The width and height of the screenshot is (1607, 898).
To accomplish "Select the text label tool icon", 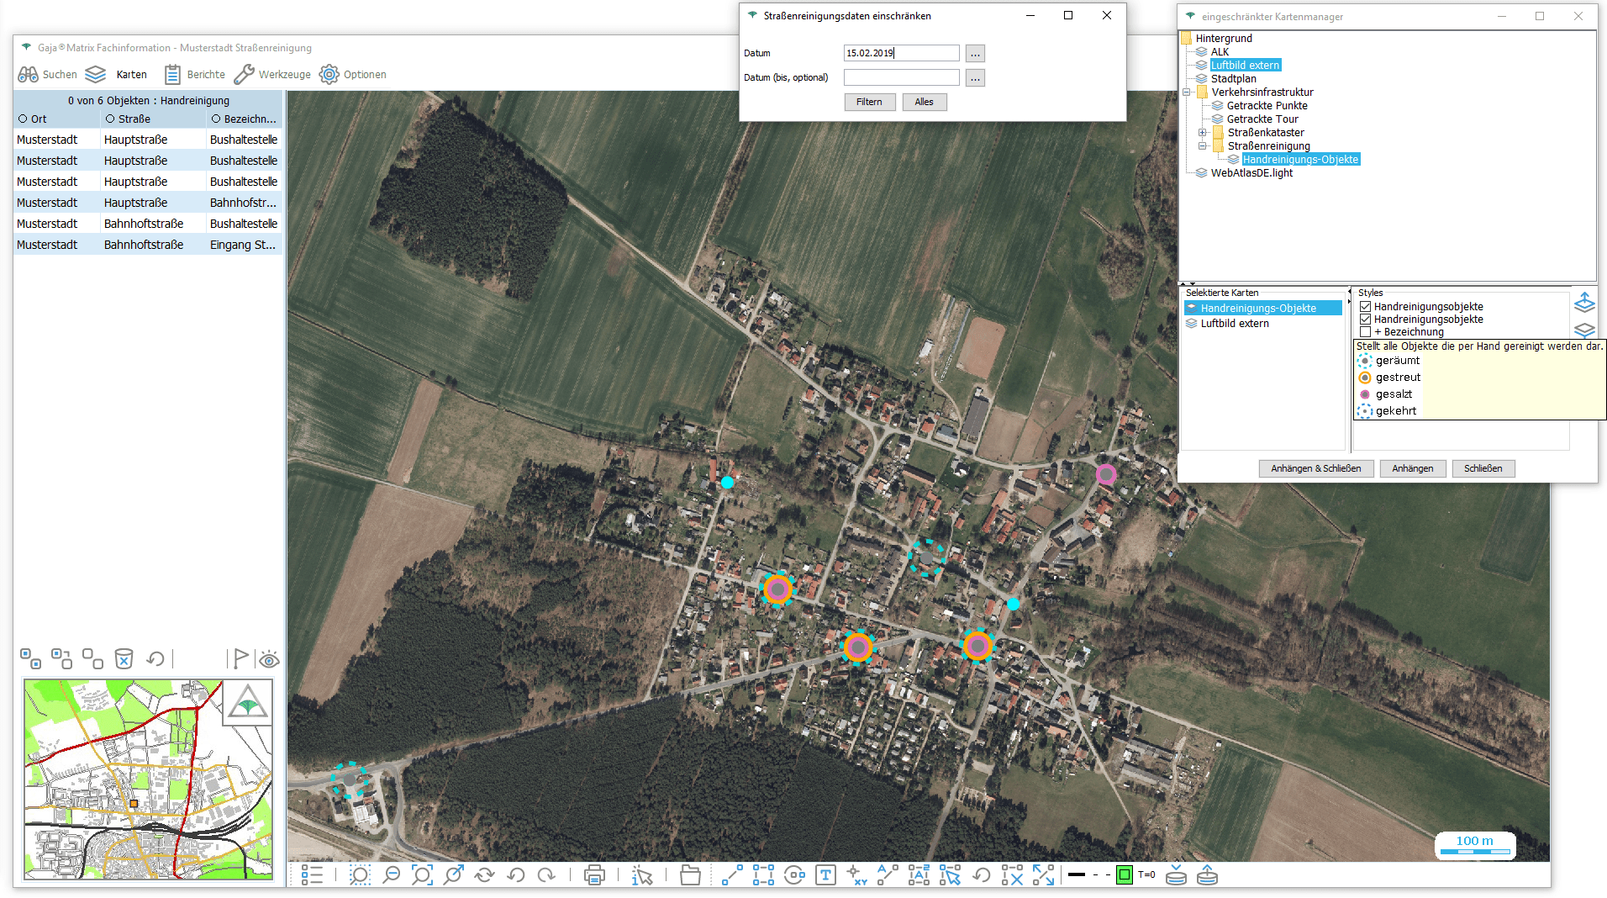I will point(825,875).
